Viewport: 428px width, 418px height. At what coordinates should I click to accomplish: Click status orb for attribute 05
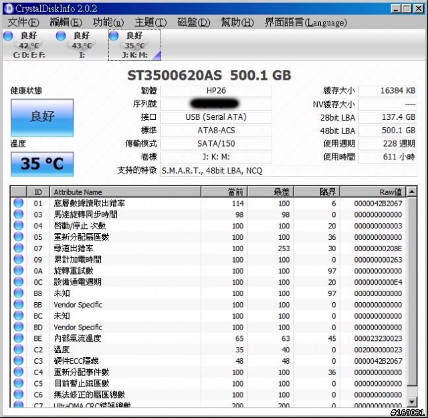[x=19, y=236]
